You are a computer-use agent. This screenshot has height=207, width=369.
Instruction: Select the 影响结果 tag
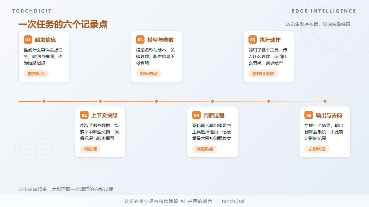[149, 74]
